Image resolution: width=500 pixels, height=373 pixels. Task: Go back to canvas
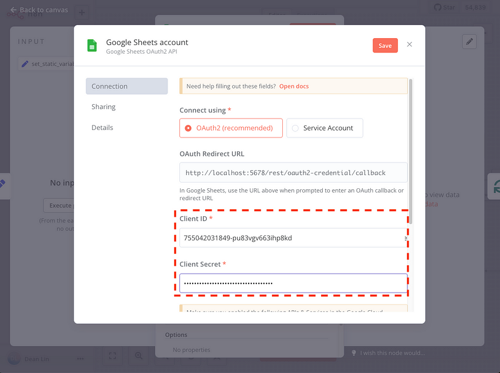click(x=39, y=10)
